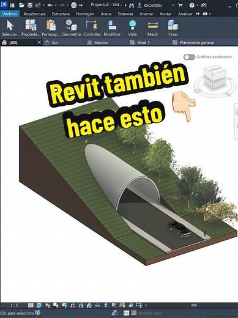This screenshot has height=318, width=238.
Task: Click the Crear cubes icon
Action: pyautogui.click(x=173, y=25)
